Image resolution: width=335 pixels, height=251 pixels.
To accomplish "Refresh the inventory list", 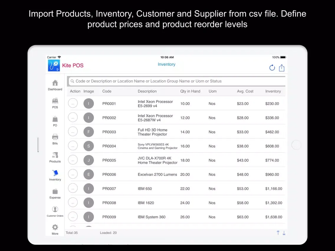I will click(x=272, y=68).
